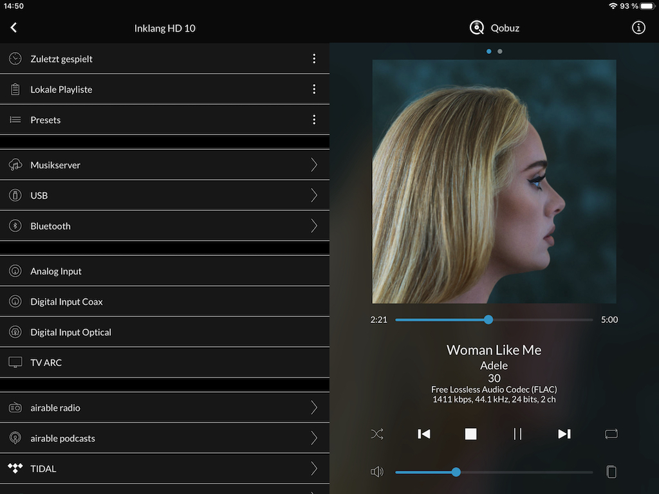
Task: Adjust the volume slider
Action: pyautogui.click(x=494, y=472)
